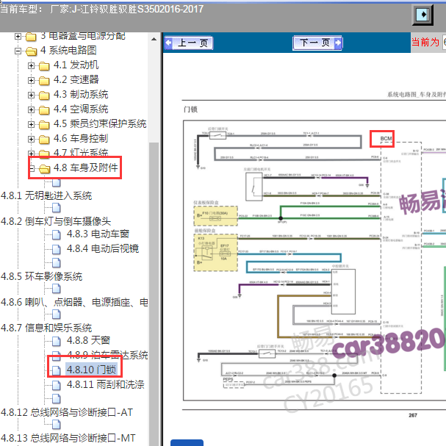Go to previous page with 上一页
Image resolution: width=446 pixels, height=446 pixels.
pyautogui.click(x=189, y=43)
